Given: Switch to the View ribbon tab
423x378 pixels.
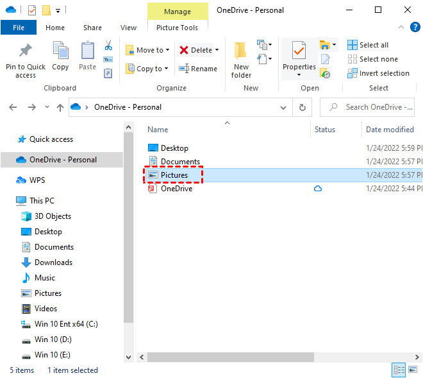Looking at the screenshot, I should (128, 28).
